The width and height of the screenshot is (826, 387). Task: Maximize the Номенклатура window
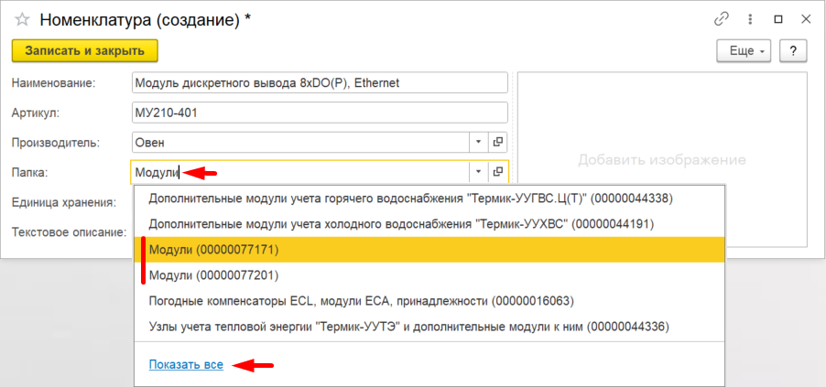tap(778, 19)
